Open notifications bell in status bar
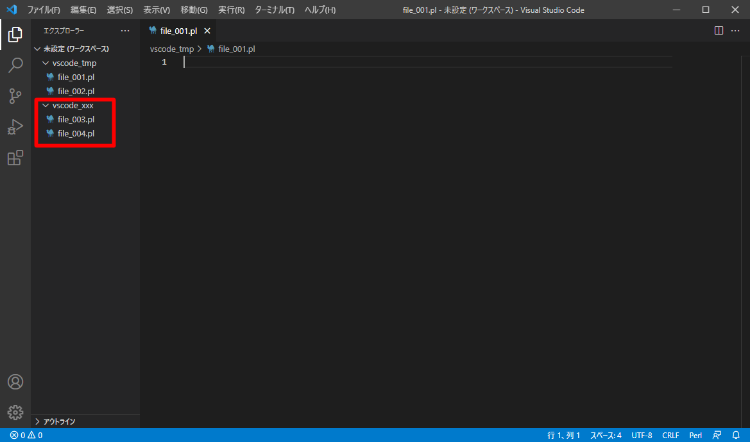 point(736,435)
